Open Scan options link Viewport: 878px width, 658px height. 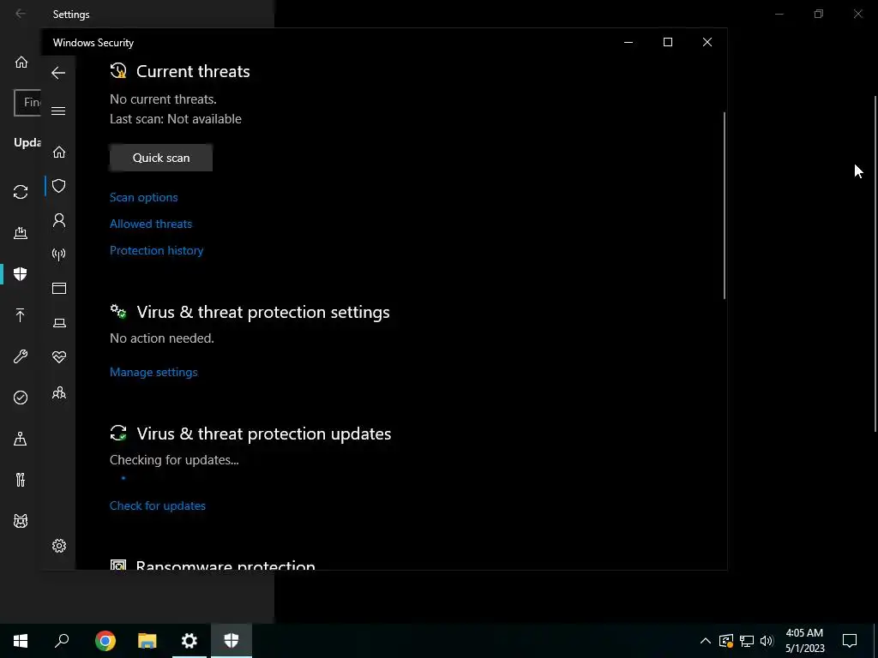pos(143,198)
